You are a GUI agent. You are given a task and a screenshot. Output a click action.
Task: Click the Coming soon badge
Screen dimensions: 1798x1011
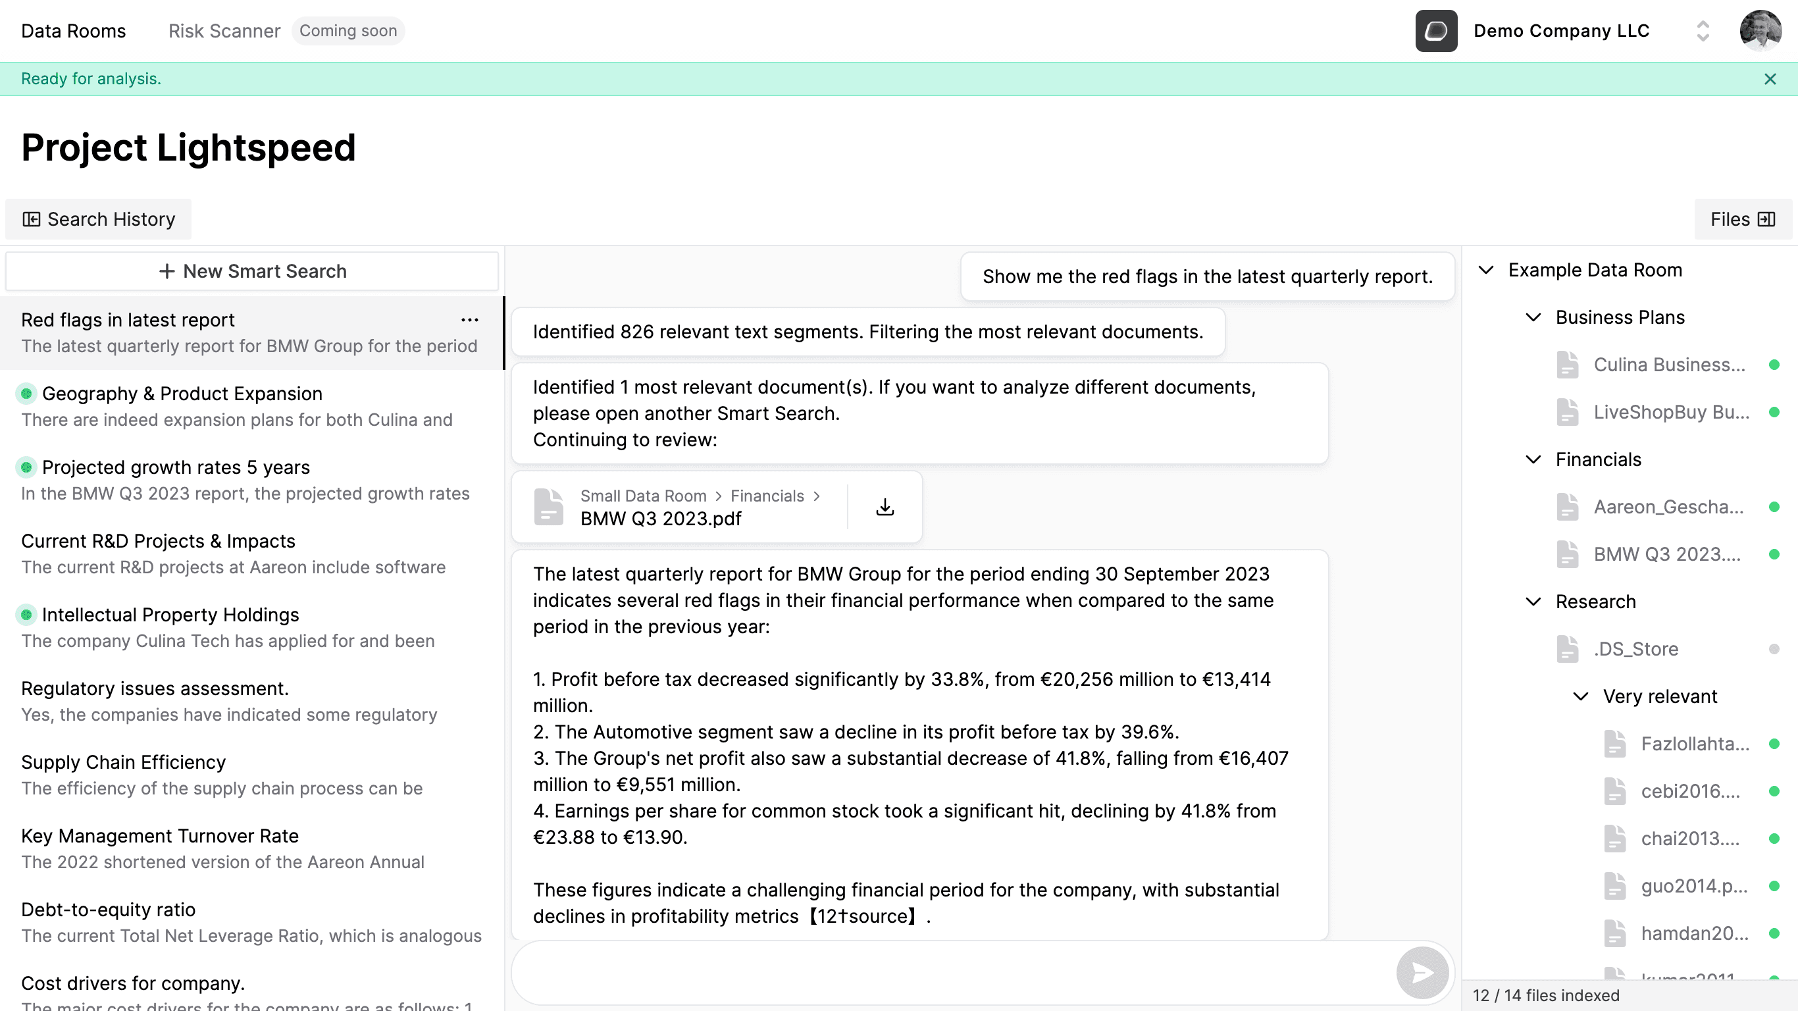pyautogui.click(x=347, y=31)
